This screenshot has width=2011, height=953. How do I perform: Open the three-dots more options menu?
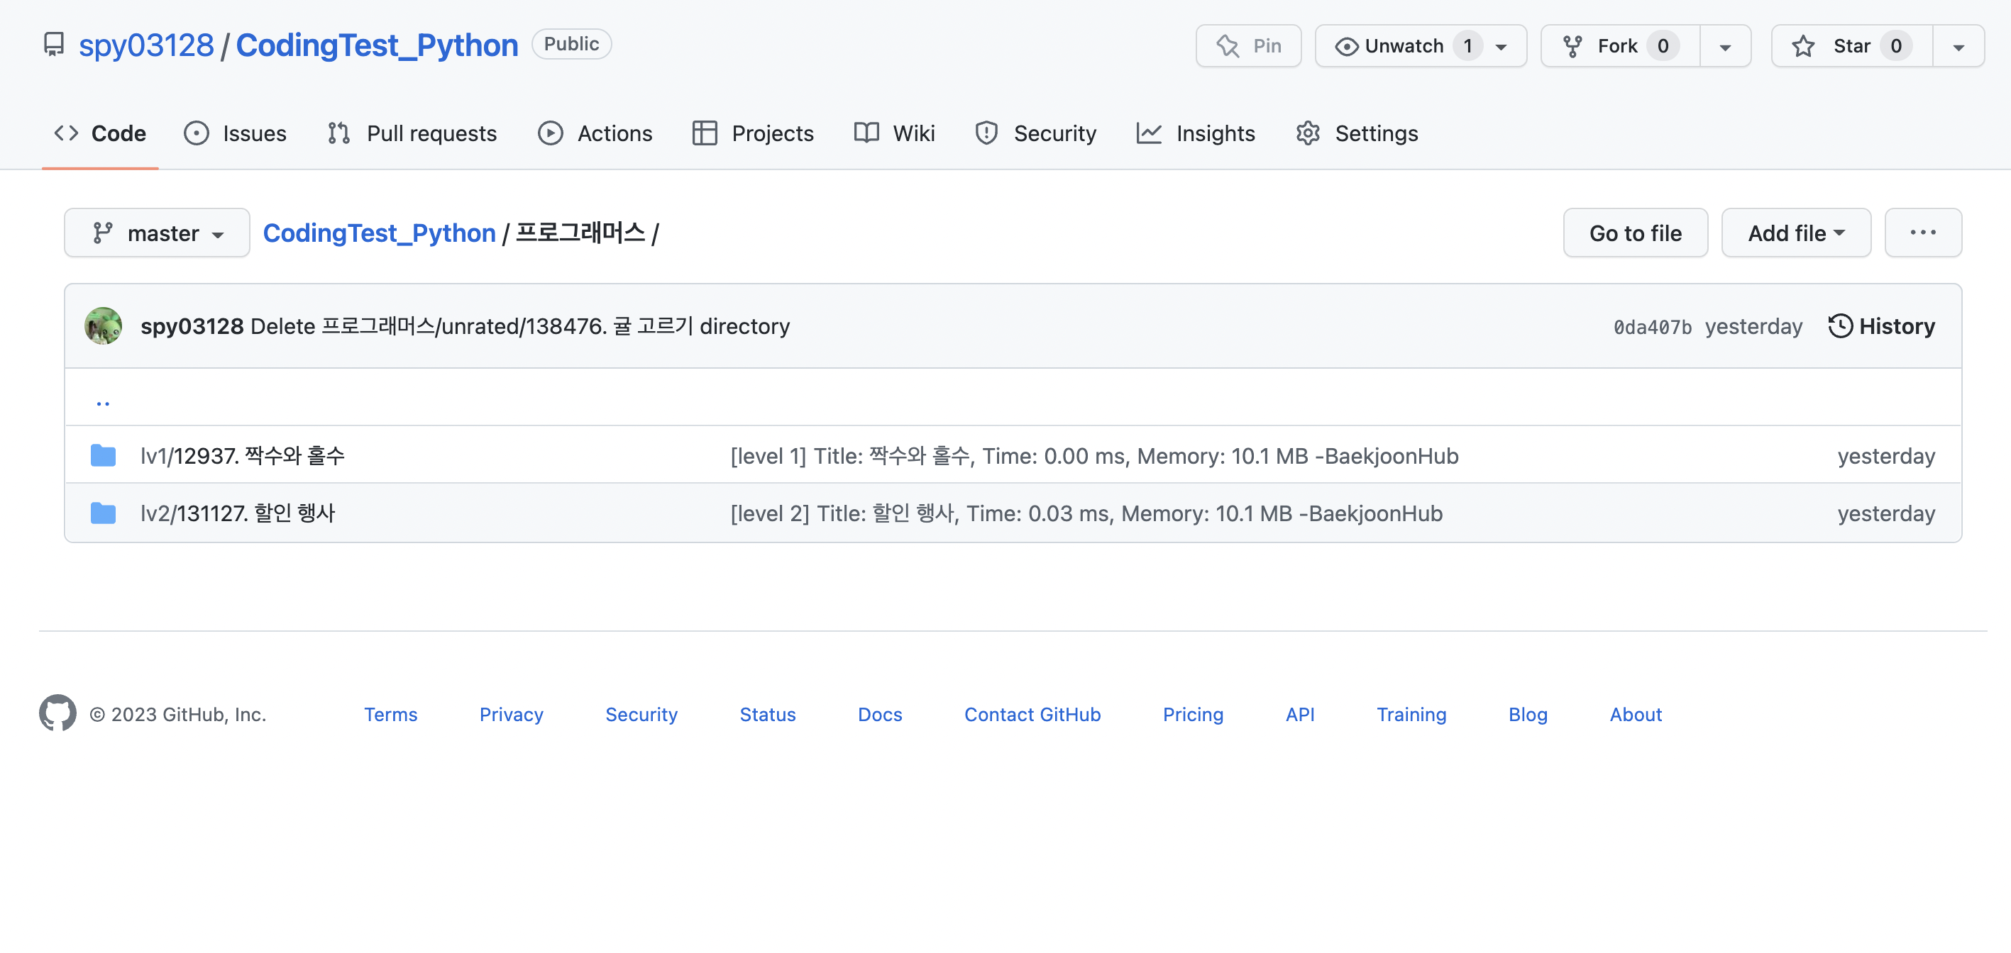tap(1923, 233)
